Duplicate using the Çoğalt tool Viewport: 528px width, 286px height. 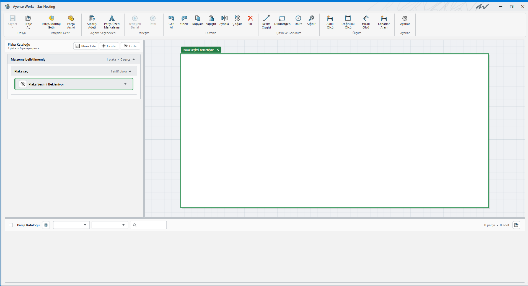237,20
